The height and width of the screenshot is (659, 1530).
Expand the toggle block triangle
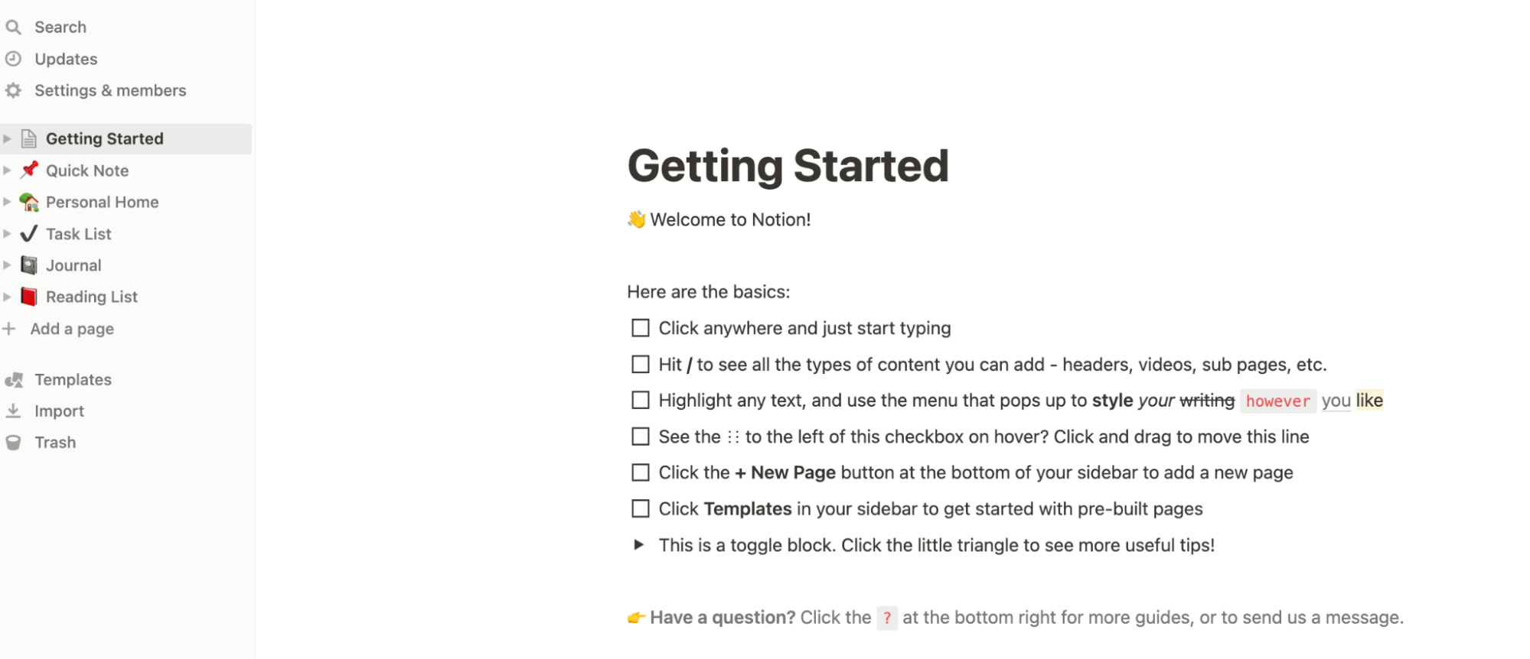click(x=639, y=545)
